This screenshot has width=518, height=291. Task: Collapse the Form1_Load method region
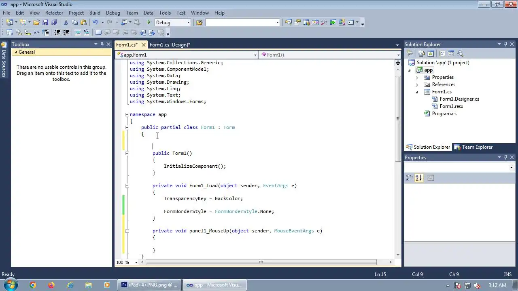(x=127, y=186)
